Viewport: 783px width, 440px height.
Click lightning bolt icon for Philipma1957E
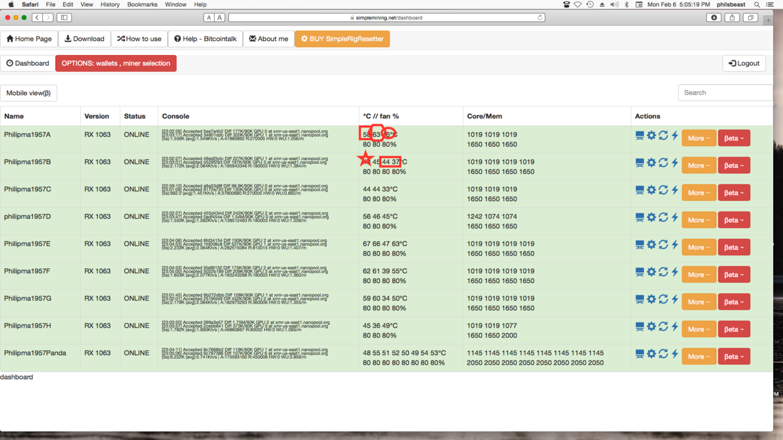(x=675, y=244)
